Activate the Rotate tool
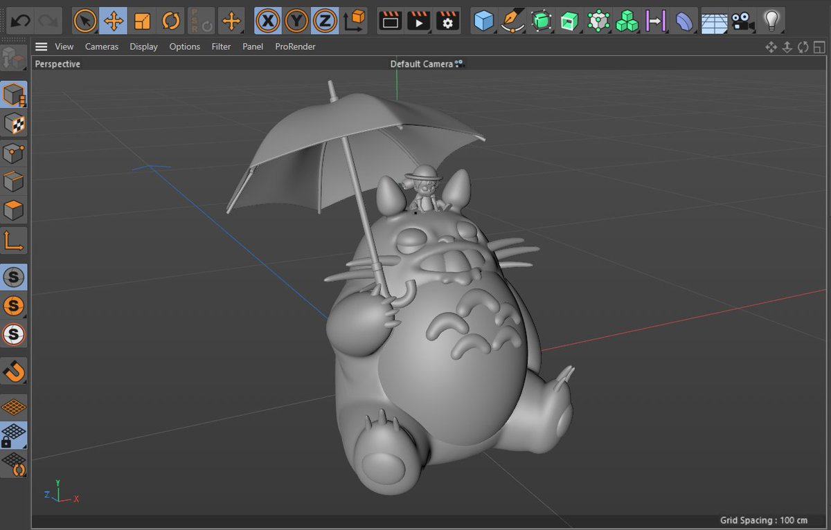 point(170,21)
